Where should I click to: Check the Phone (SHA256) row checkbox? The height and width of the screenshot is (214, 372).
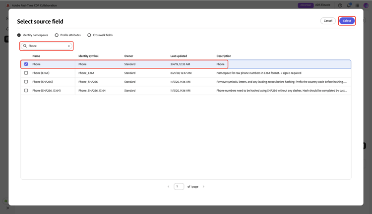(x=26, y=82)
